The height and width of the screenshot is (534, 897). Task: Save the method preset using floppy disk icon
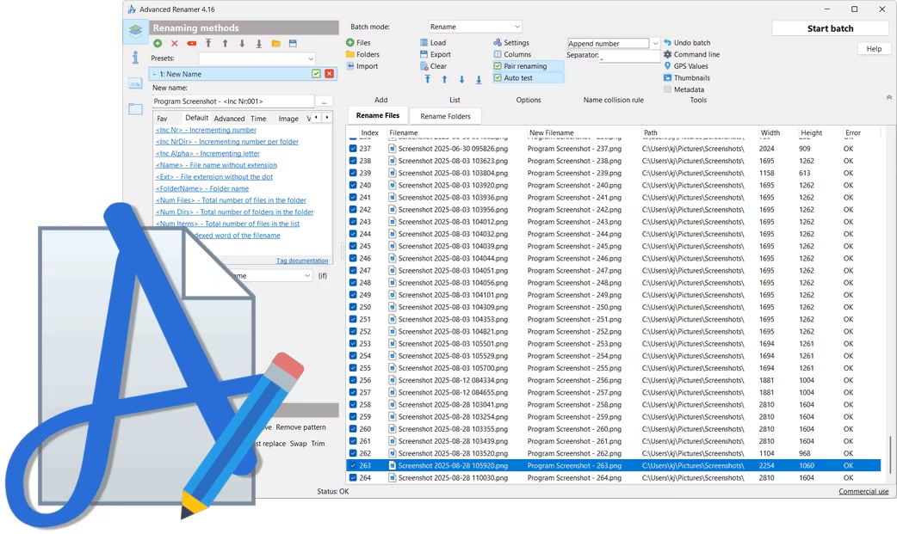pos(293,43)
